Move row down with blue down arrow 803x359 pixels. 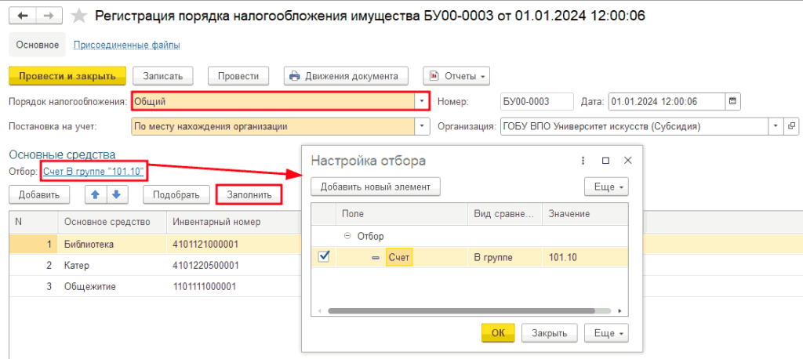pos(117,194)
